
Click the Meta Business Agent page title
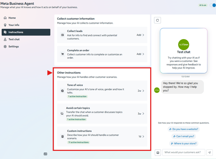[x=17, y=4]
